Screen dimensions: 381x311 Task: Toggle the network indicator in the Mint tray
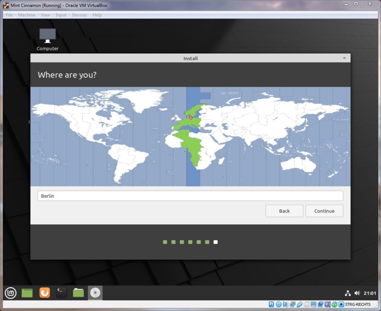(348, 293)
